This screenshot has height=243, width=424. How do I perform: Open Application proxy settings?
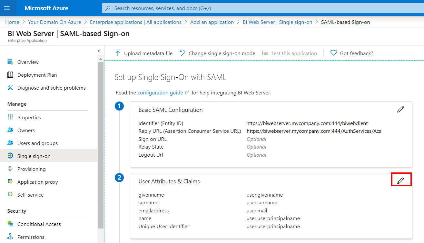tap(37, 182)
